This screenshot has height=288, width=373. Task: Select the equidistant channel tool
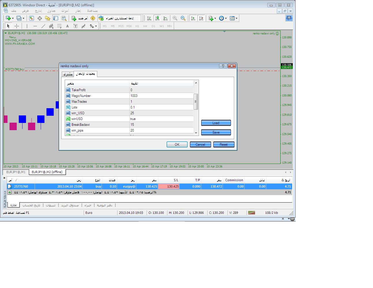point(51,26)
